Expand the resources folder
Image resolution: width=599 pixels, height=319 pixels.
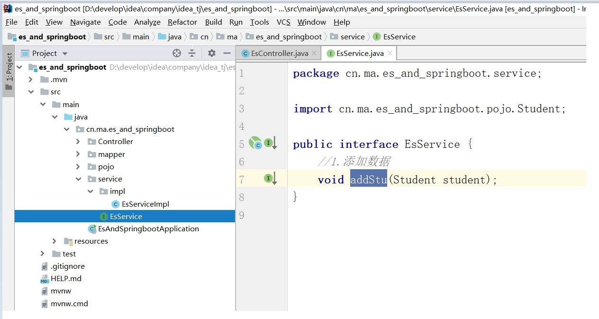tap(54, 241)
